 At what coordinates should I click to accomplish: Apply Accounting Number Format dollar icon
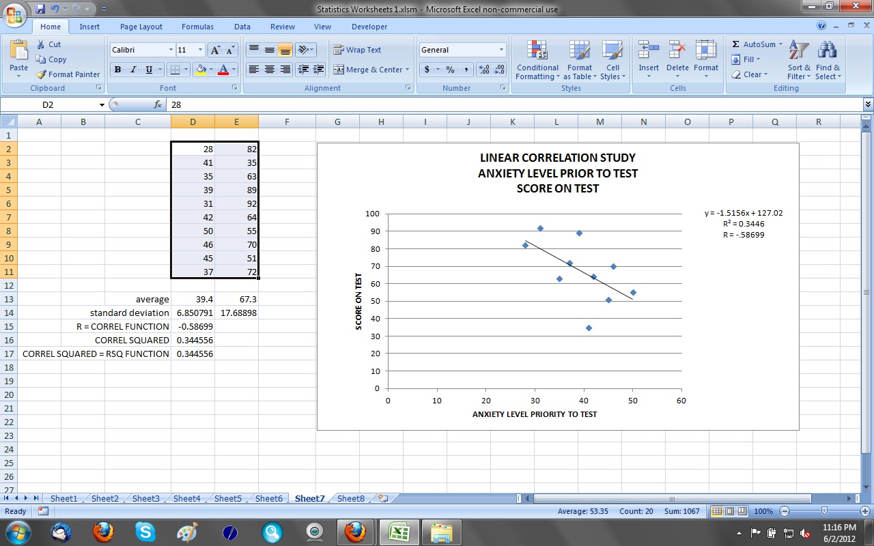coord(427,70)
